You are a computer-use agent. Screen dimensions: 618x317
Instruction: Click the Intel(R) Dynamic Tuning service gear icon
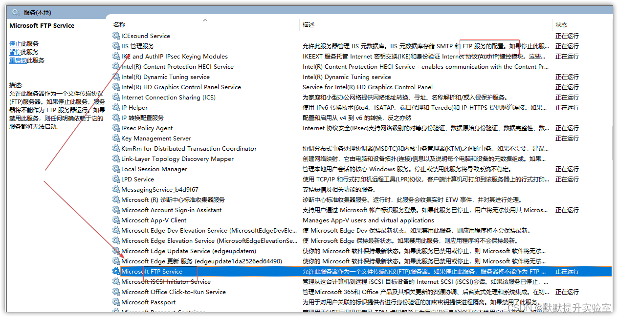(x=116, y=77)
